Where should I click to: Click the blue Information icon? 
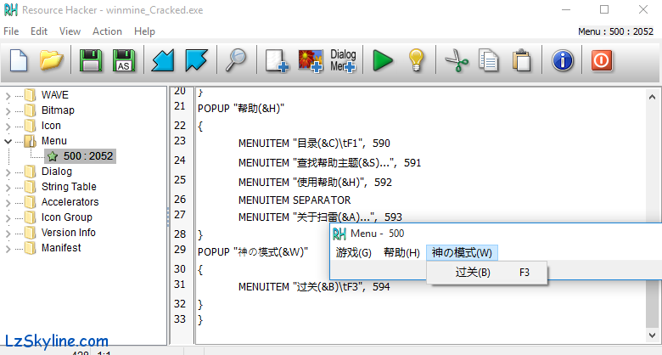(563, 60)
